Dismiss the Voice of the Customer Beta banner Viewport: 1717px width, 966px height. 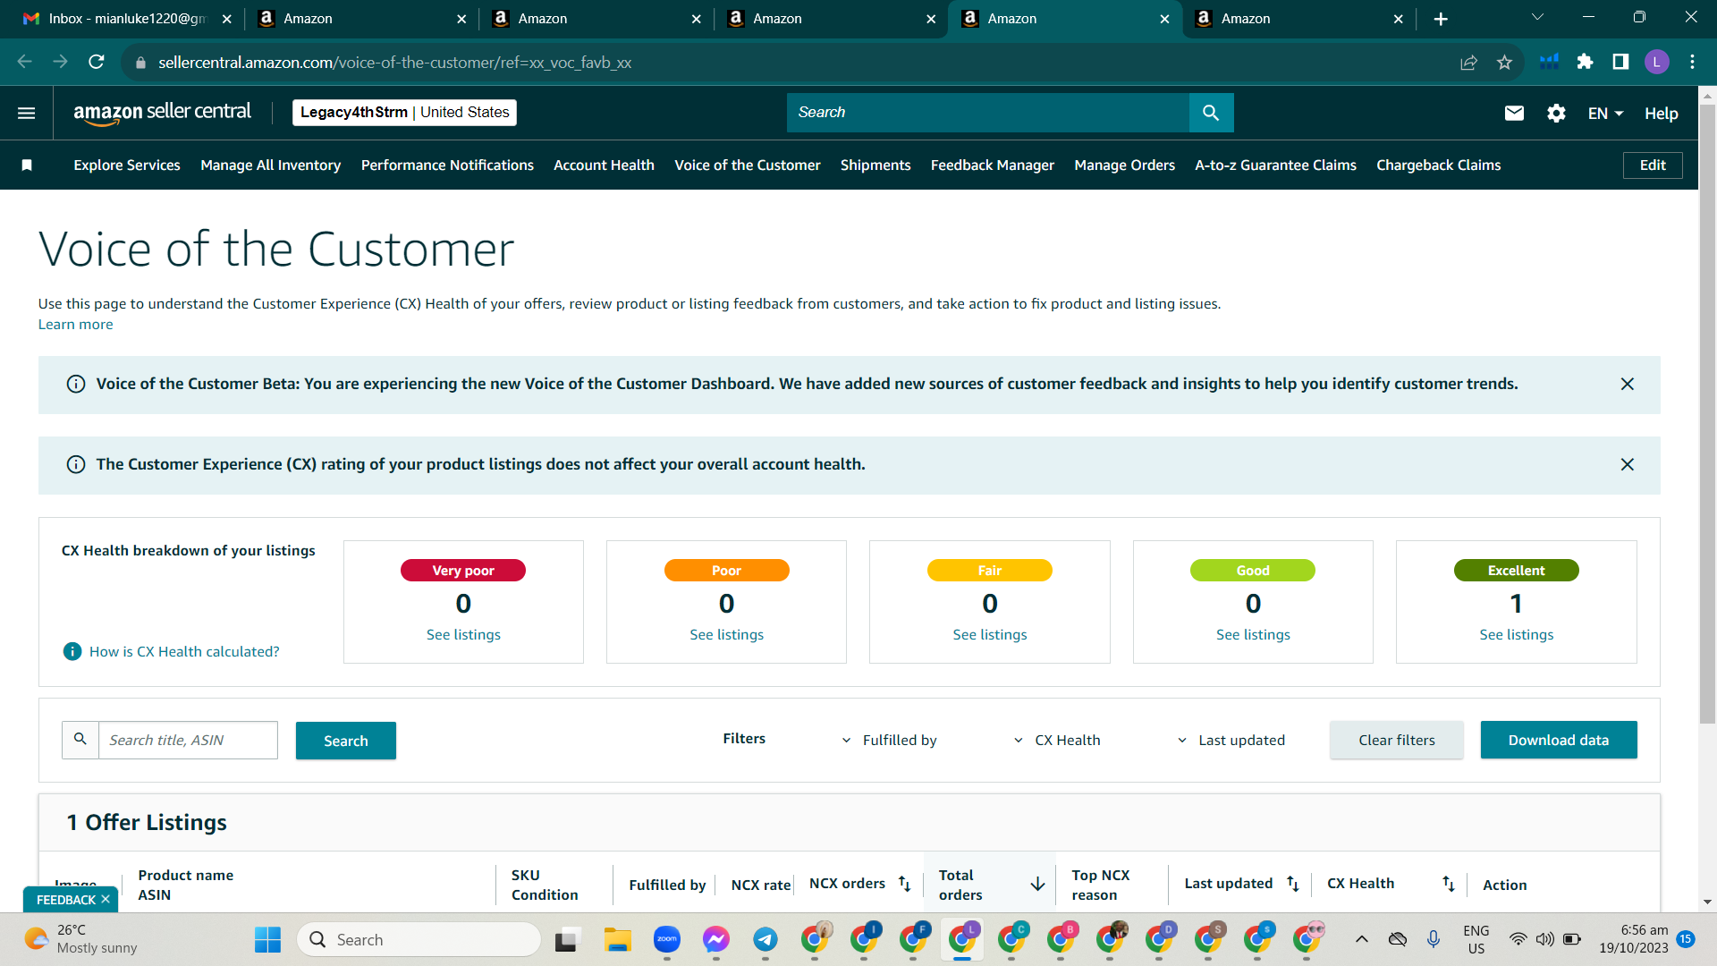point(1628,385)
